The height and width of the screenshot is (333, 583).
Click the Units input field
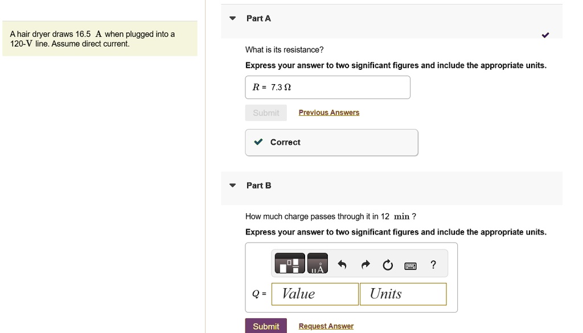(403, 294)
